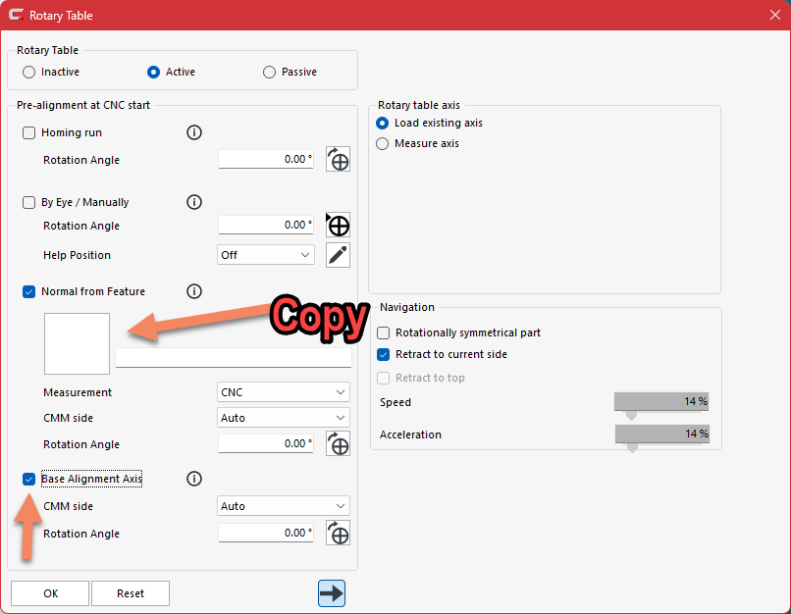This screenshot has height=614, width=791.
Task: Select Measure axis option
Action: [383, 143]
